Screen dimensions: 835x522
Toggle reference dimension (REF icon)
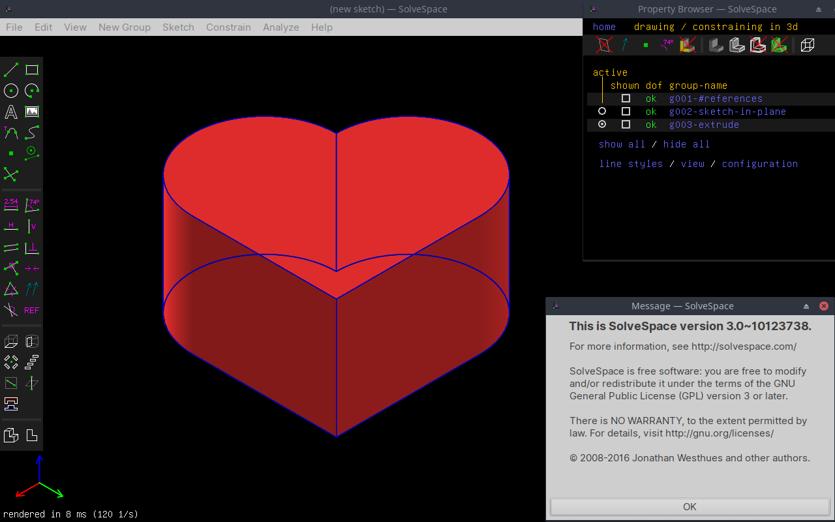click(x=32, y=310)
